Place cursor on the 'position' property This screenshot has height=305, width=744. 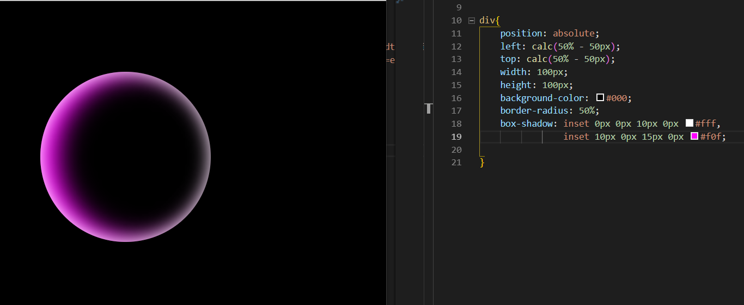(x=521, y=34)
